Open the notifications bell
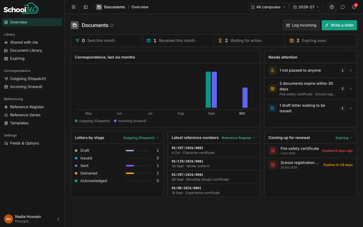Viewport: 363px width, 227px height. click(354, 7)
